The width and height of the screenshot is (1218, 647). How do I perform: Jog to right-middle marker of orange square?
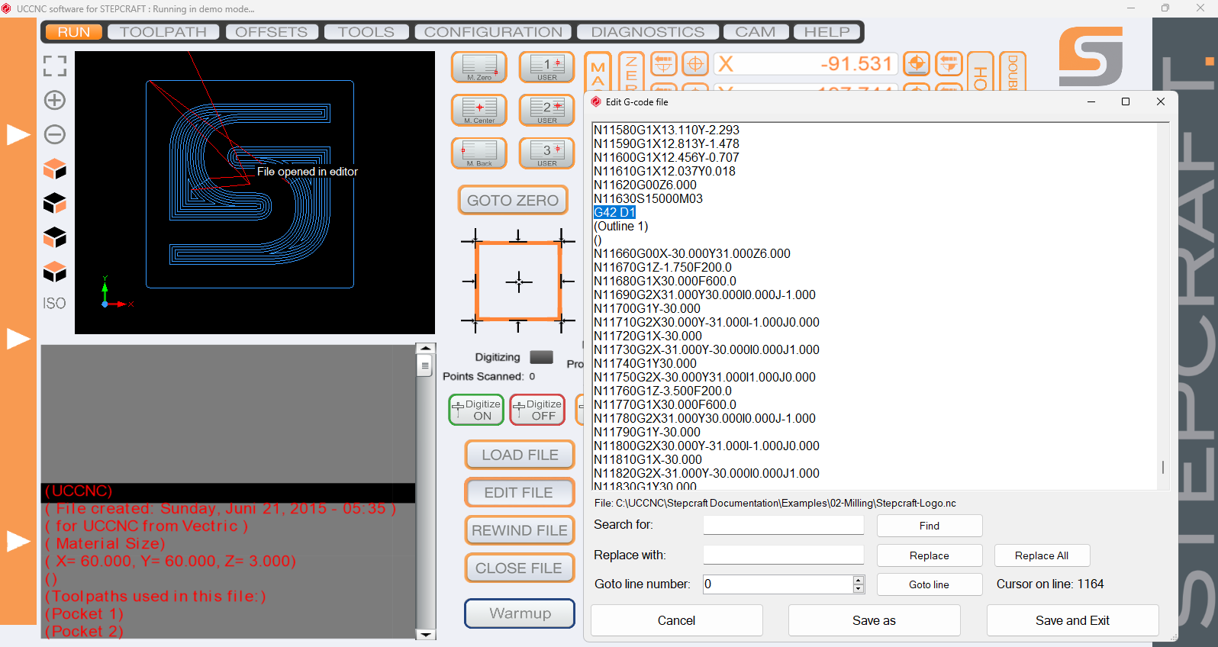tap(567, 282)
